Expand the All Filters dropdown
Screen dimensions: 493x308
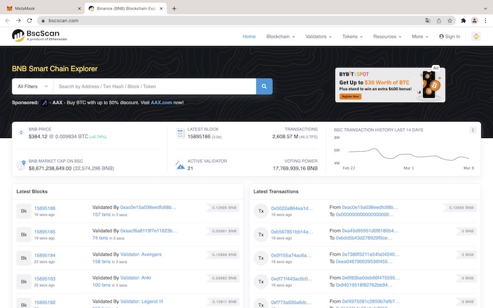(32, 86)
